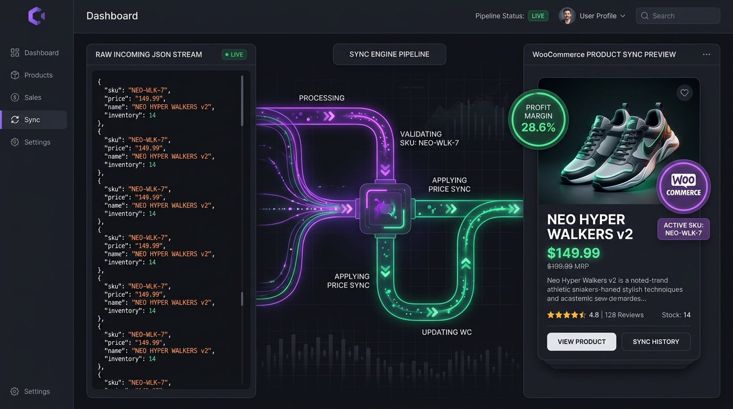The width and height of the screenshot is (733, 409).
Task: Click the Products box icon
Action: (15, 75)
